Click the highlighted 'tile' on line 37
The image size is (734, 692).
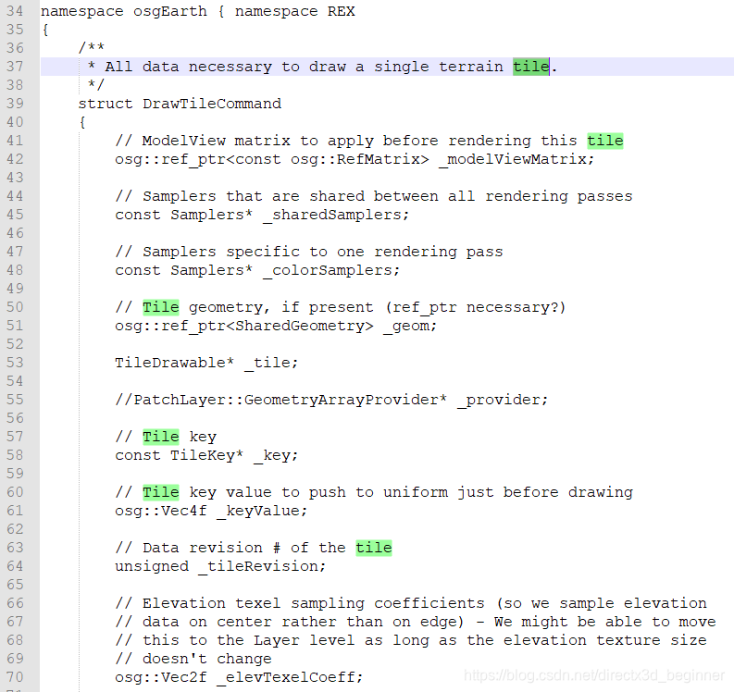click(531, 67)
